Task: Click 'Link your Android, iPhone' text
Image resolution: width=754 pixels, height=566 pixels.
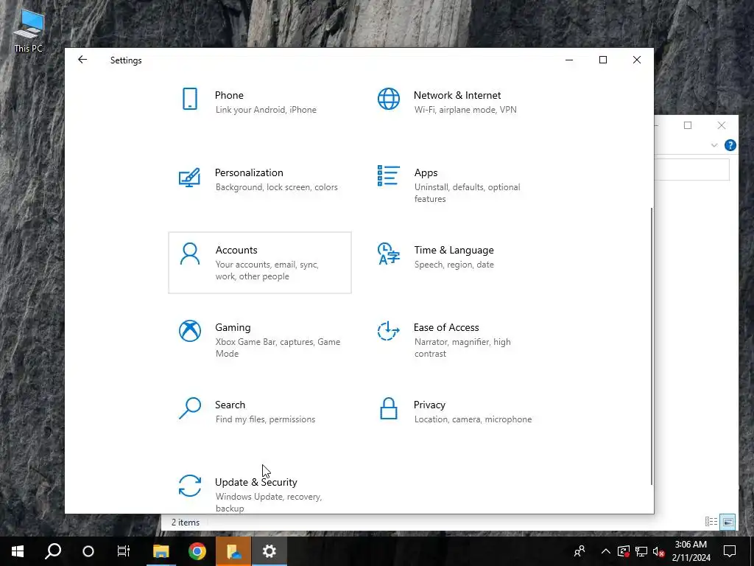Action: click(266, 110)
